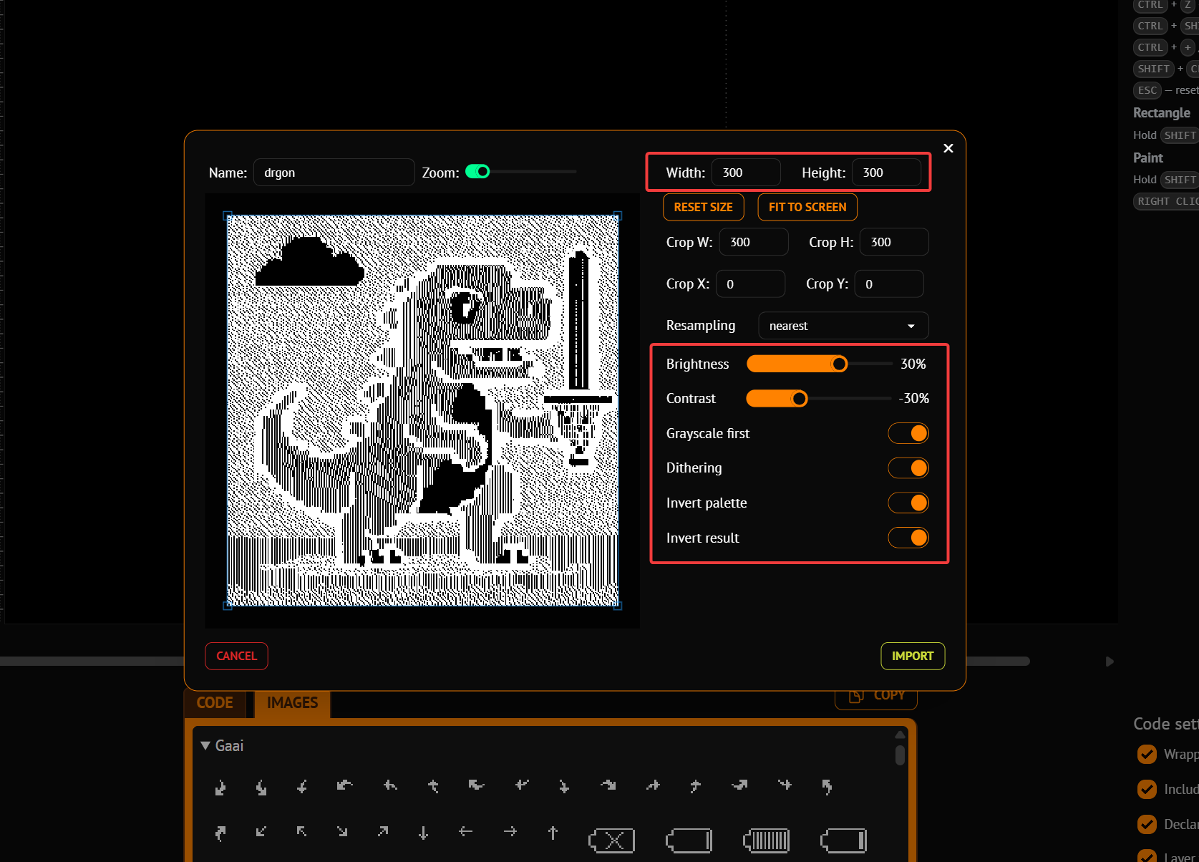Click the IMPORT button
The image size is (1199, 862).
click(913, 656)
